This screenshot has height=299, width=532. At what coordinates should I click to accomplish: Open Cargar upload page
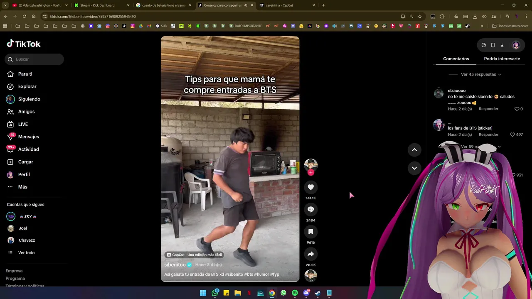pos(25,162)
